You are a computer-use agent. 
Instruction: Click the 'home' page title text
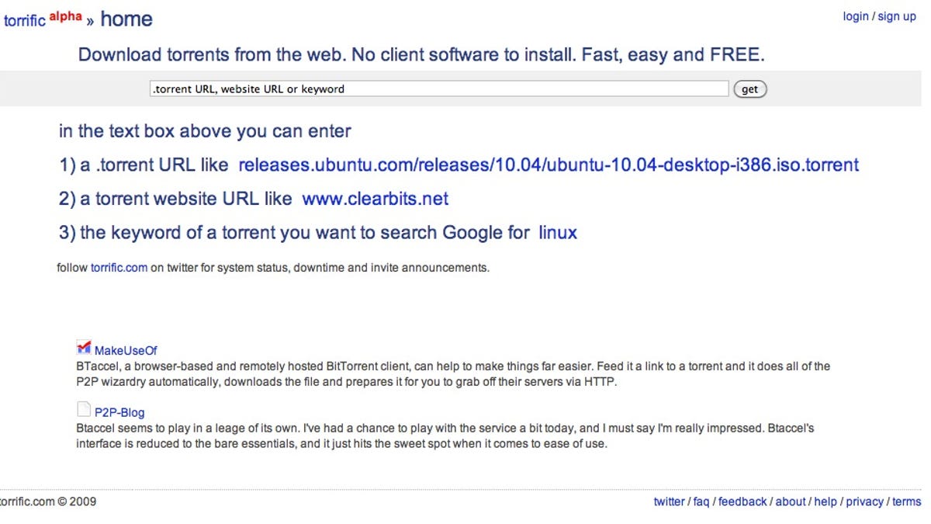[x=126, y=19]
